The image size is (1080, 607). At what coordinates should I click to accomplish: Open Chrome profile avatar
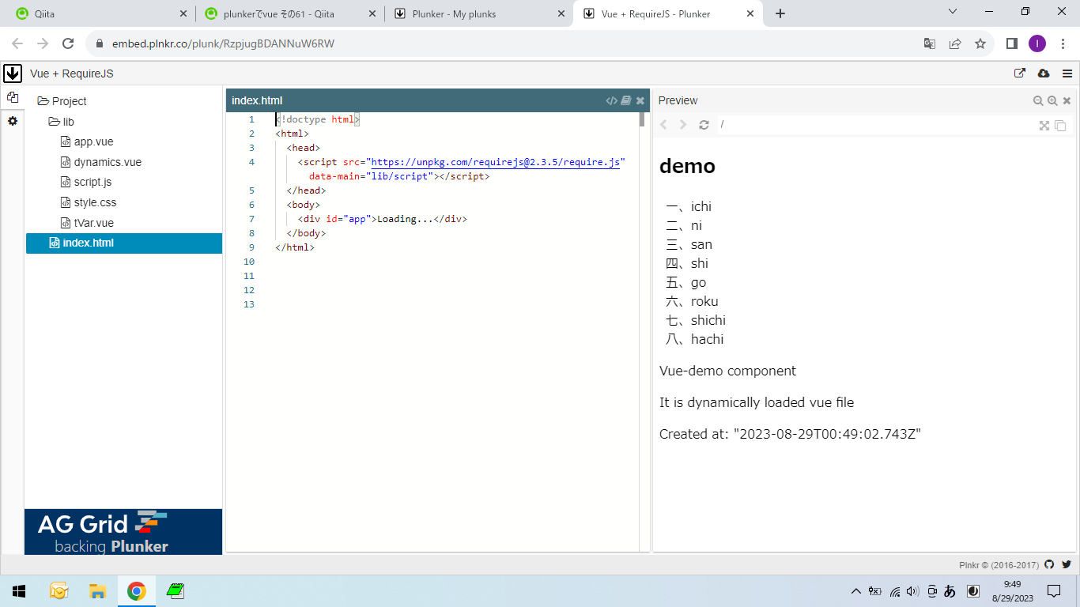1037,43
